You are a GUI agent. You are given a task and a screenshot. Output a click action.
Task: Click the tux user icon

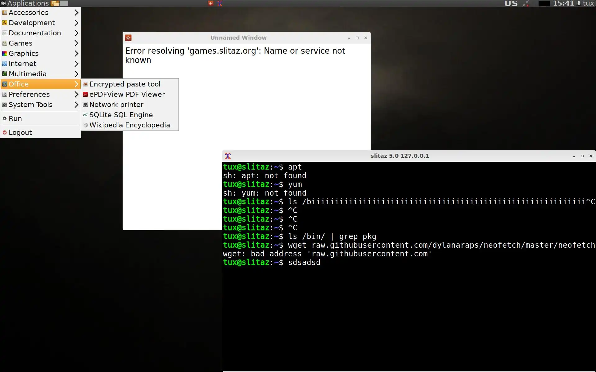tap(579, 3)
